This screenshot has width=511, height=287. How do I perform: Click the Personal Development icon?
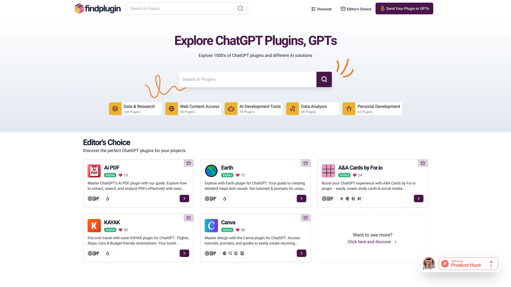(349, 109)
